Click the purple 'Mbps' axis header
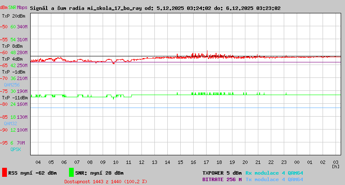This screenshot has width=345, height=185. point(22,8)
